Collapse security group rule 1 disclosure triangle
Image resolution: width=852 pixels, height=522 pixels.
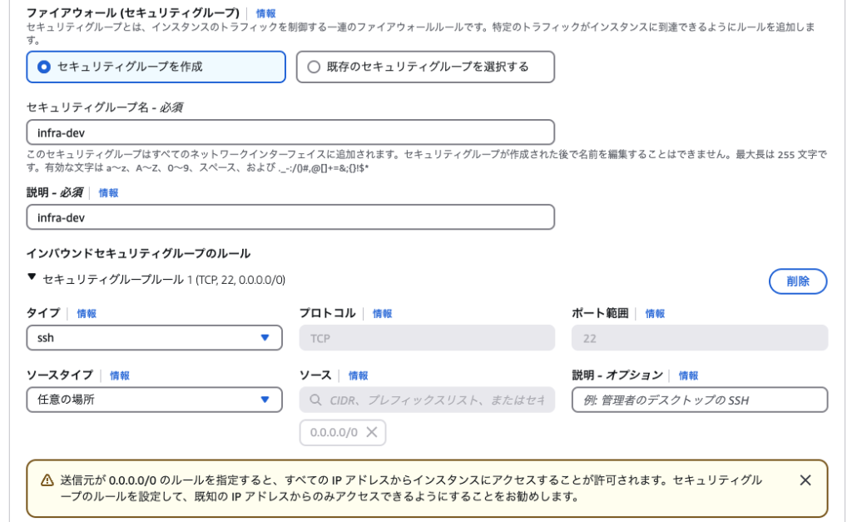(32, 278)
